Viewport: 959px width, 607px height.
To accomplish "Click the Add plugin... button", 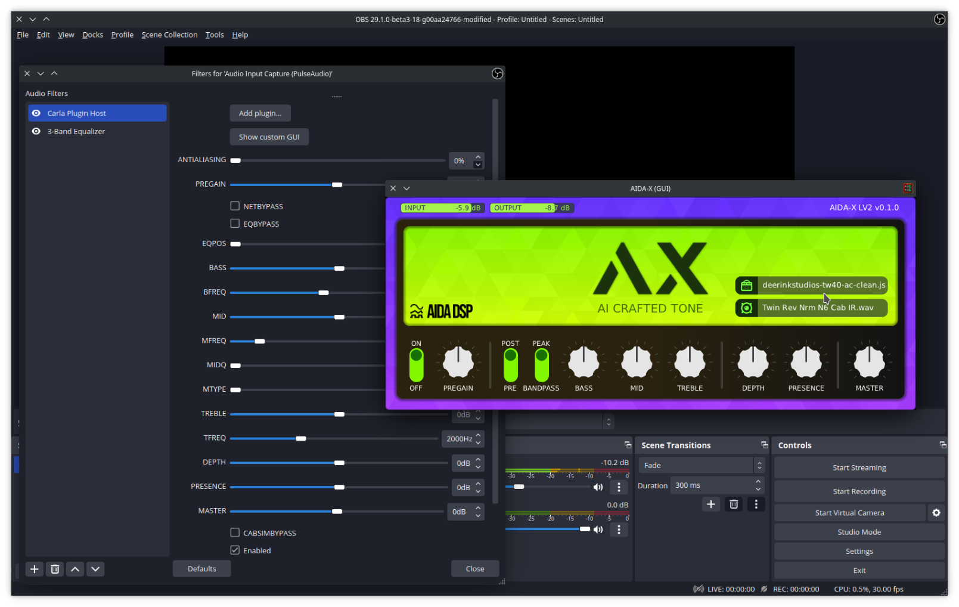I will pos(260,113).
